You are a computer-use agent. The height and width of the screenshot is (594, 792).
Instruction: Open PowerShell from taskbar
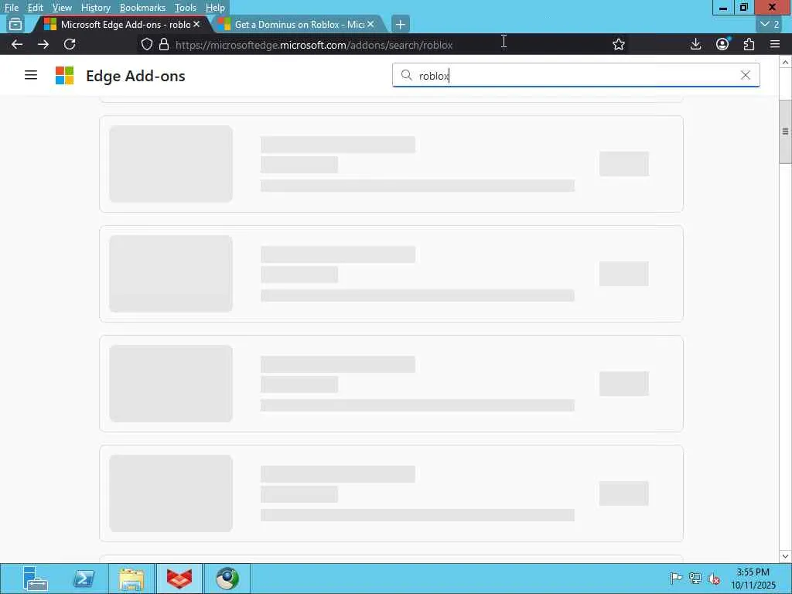84,579
